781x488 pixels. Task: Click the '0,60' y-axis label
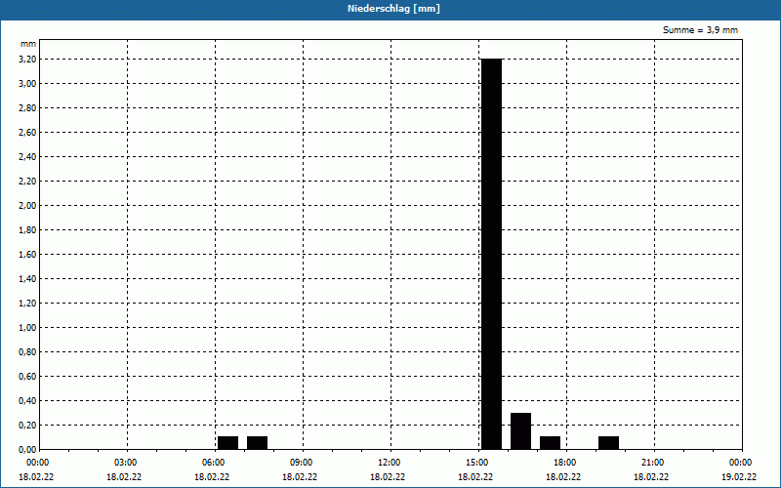pyautogui.click(x=27, y=377)
